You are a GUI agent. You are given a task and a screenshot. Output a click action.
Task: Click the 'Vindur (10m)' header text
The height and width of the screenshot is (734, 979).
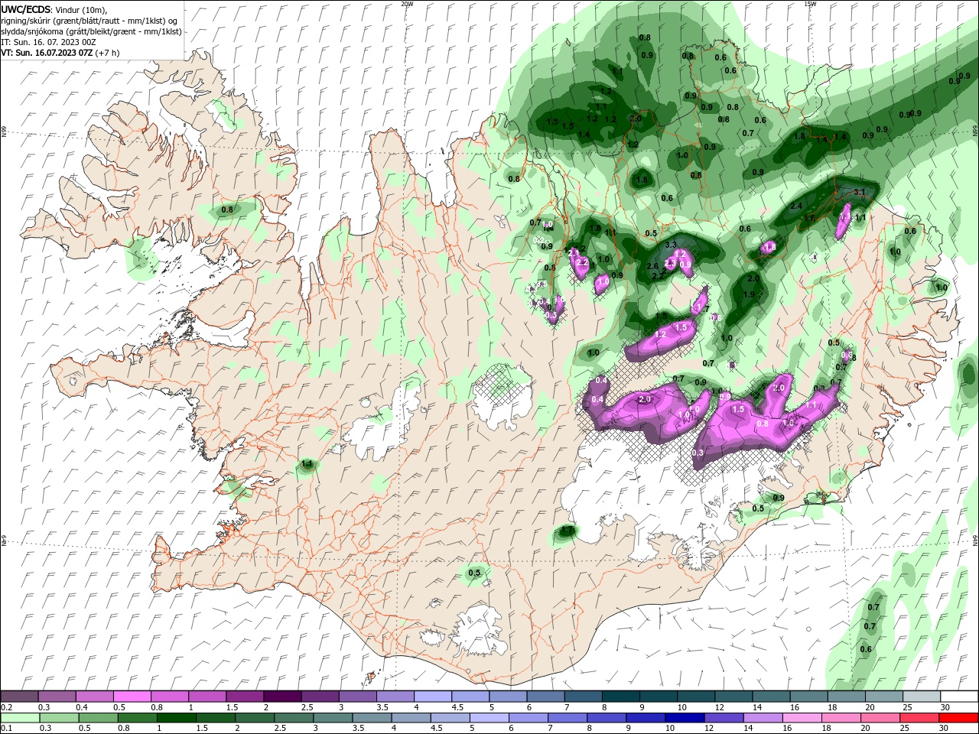click(81, 9)
